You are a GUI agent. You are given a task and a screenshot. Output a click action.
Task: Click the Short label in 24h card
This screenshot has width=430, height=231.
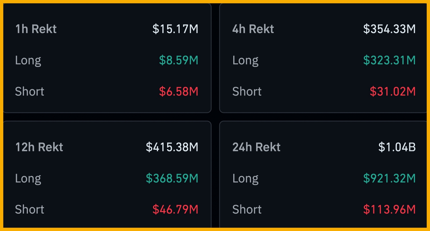point(247,209)
